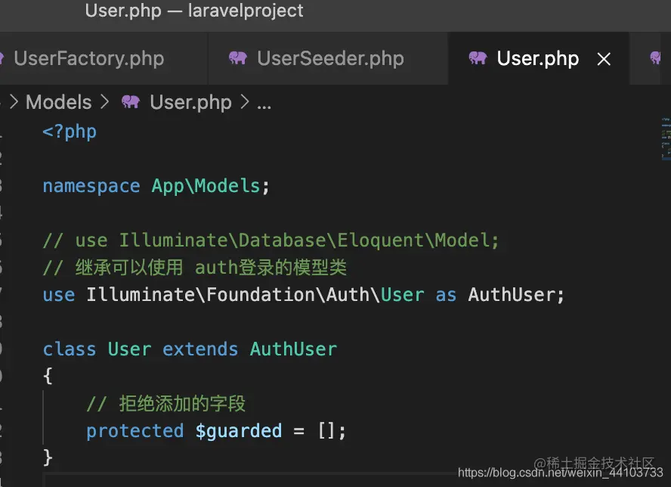Click the class keyword
Viewport: 671px width, 487px height.
click(70, 349)
